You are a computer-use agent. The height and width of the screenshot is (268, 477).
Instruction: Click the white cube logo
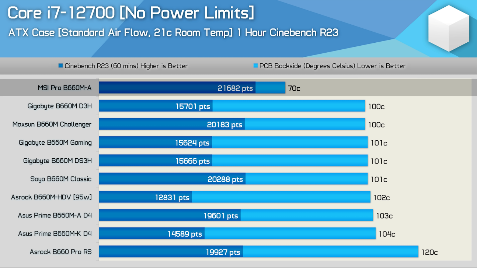449,28
